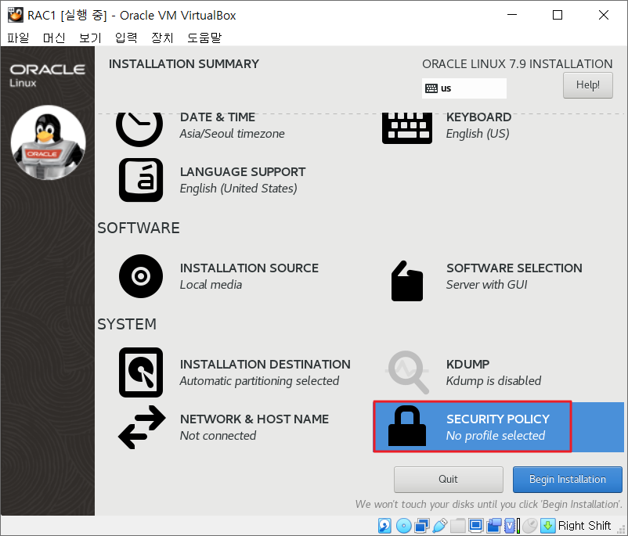
Task: Click the hard disk activity status icon
Action: pos(385,526)
